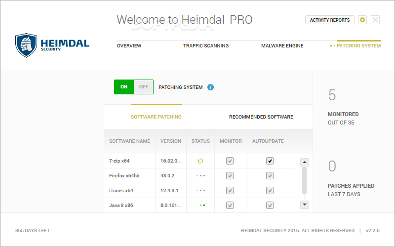Open Activity Reports
Screen dimensions: 395x247
(330, 20)
